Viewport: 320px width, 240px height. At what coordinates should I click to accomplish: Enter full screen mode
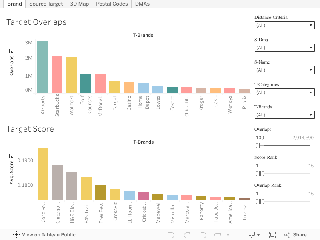[x=272, y=235]
